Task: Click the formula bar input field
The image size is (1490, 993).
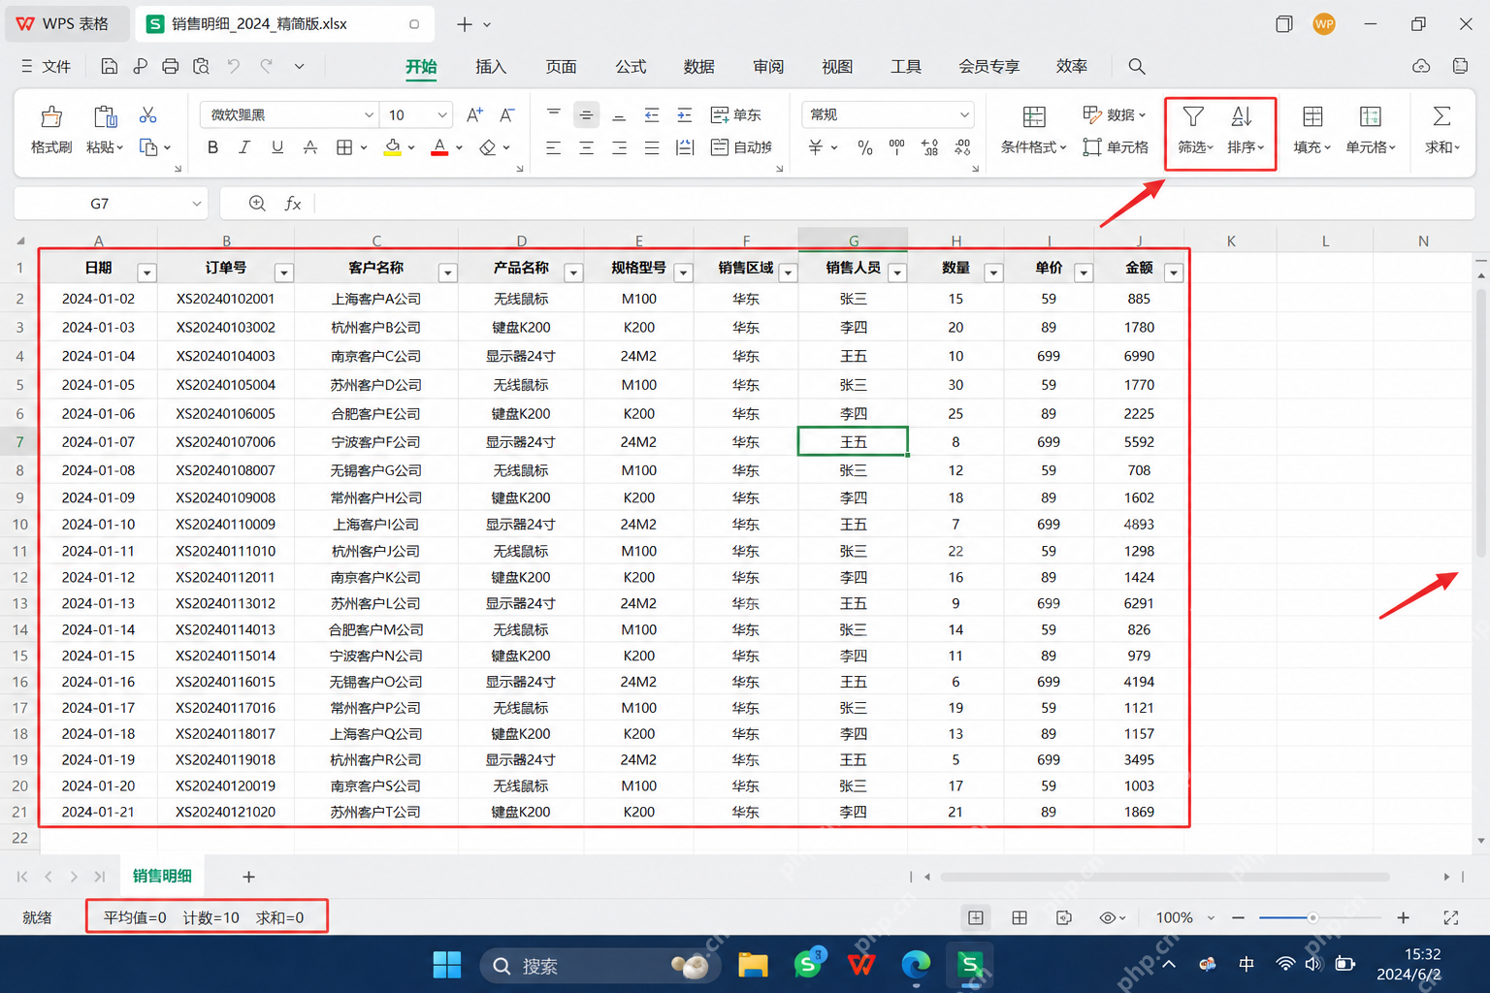Action: tap(892, 204)
